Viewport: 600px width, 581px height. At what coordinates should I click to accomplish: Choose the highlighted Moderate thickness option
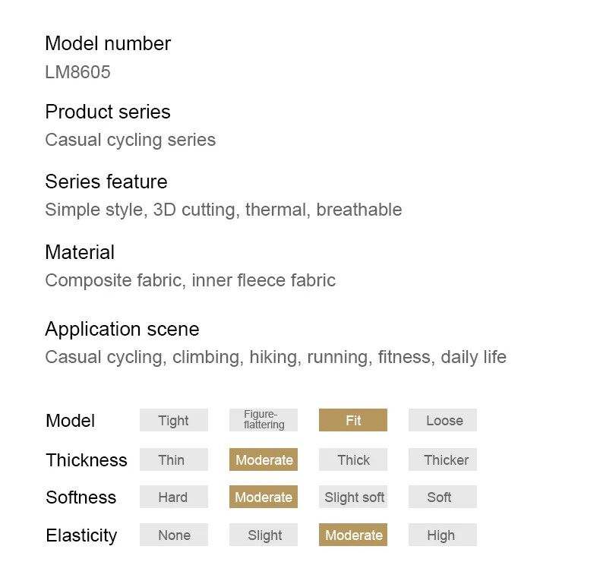[x=264, y=459]
